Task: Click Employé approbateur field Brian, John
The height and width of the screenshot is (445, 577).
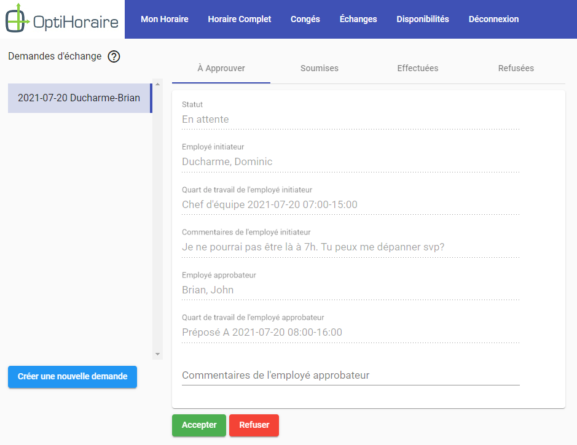Action: click(x=351, y=290)
